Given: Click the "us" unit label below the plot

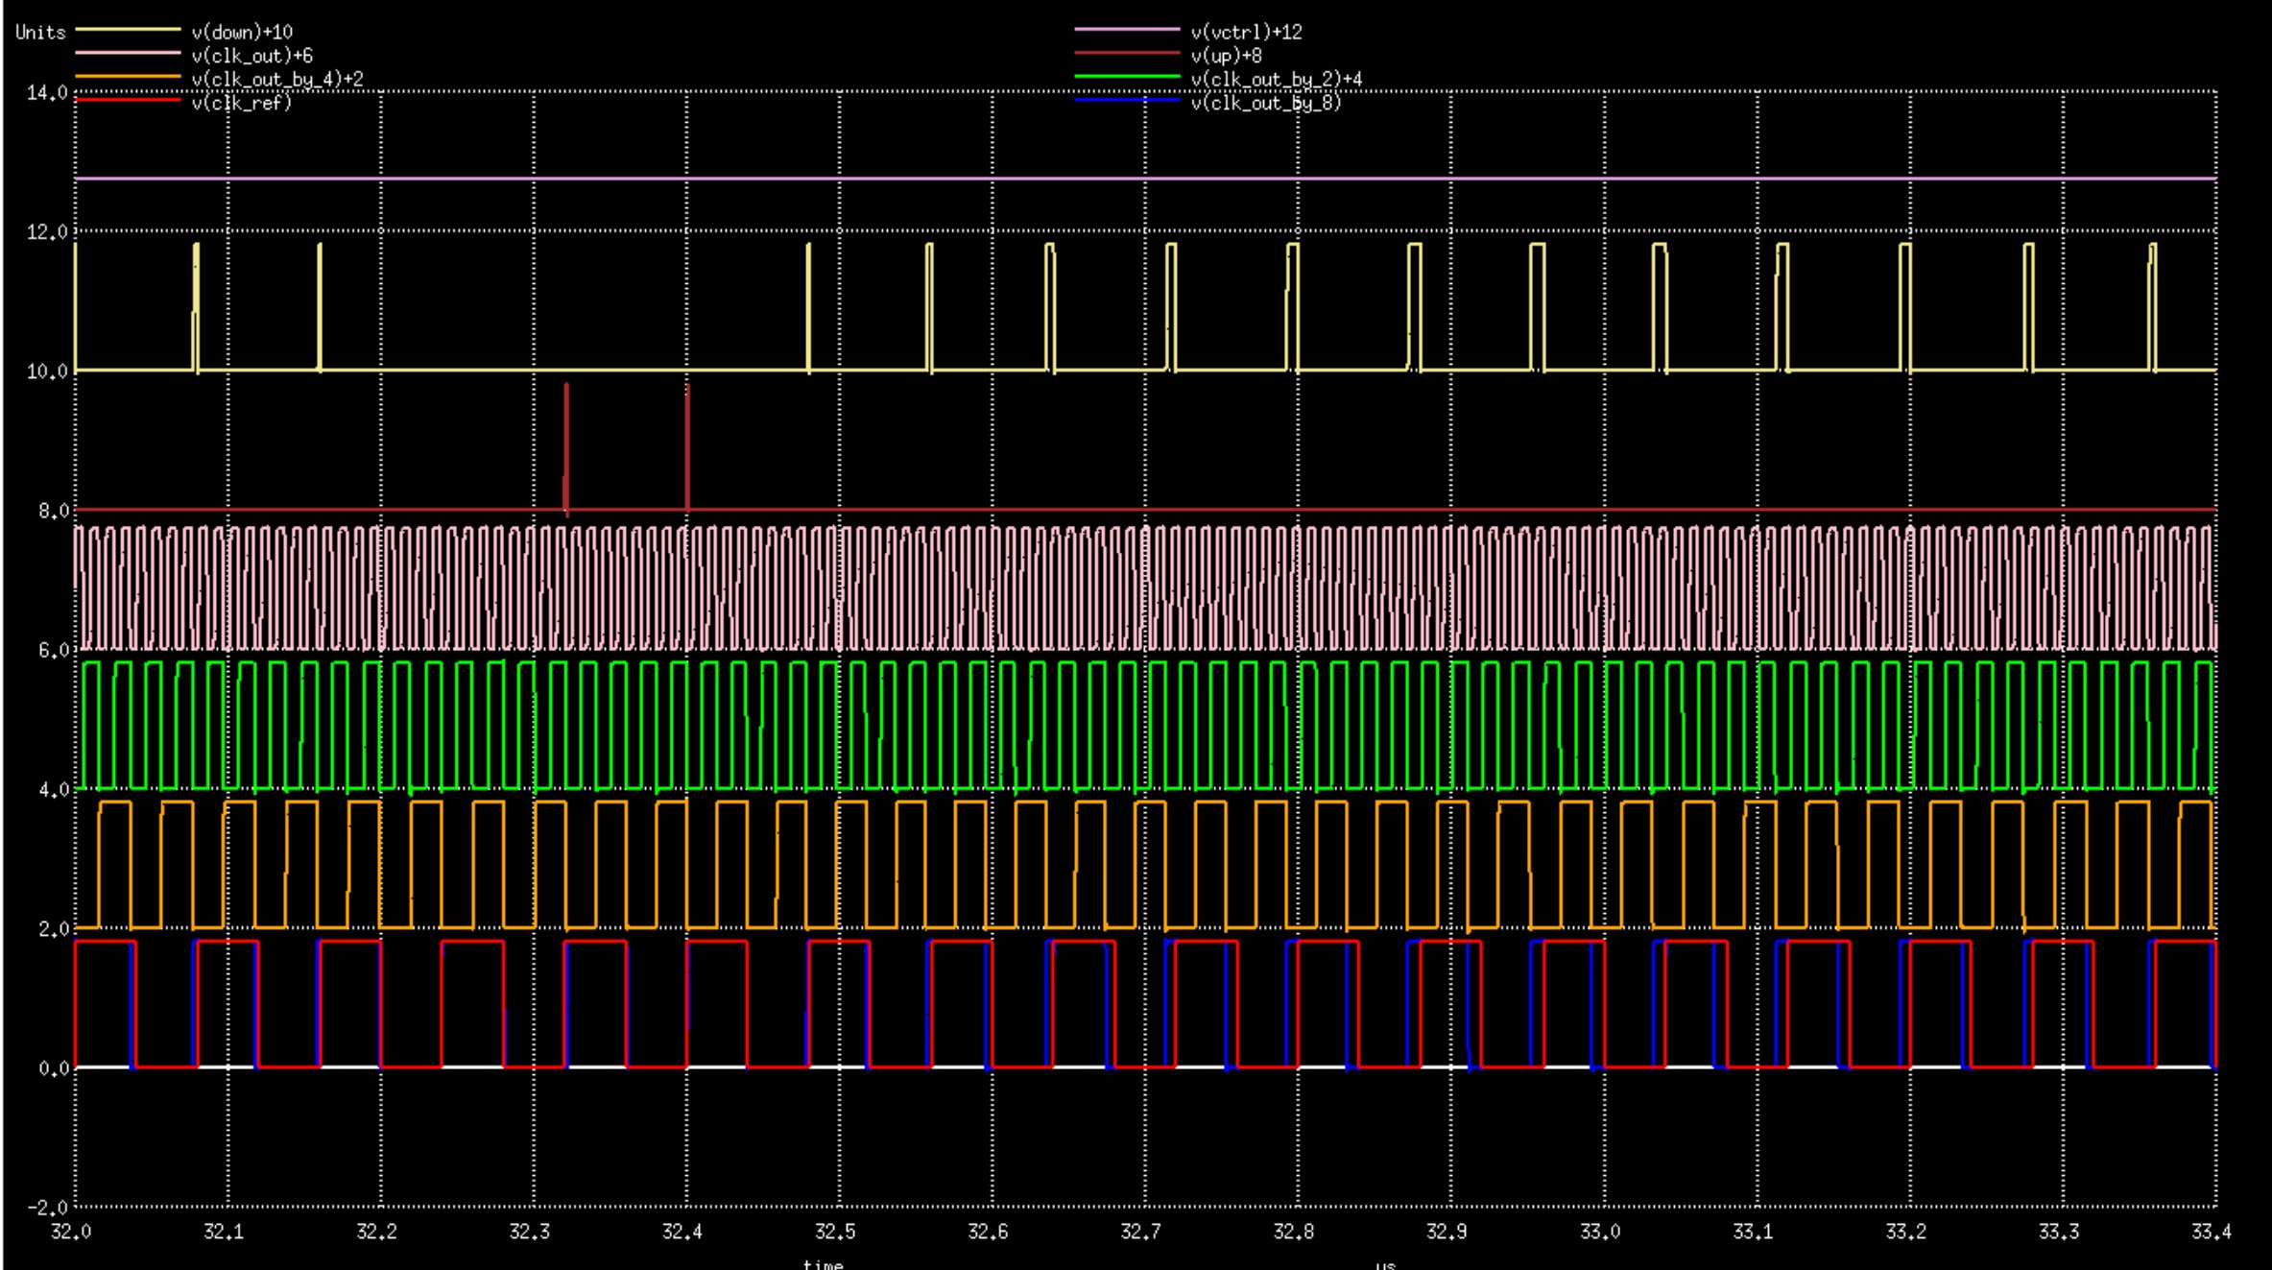Looking at the screenshot, I should point(1384,1264).
